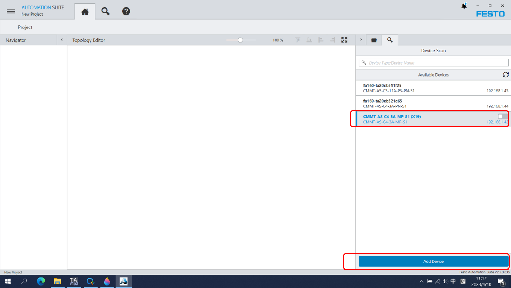Click the Add Device button
Screen dimensions: 511x288
coord(433,261)
